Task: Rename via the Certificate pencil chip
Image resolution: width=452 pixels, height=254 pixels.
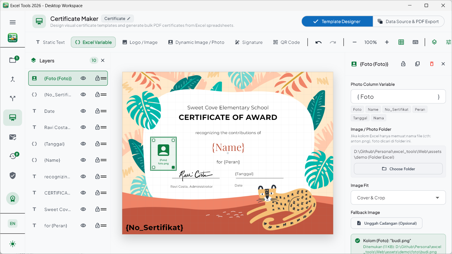Action: tap(117, 19)
